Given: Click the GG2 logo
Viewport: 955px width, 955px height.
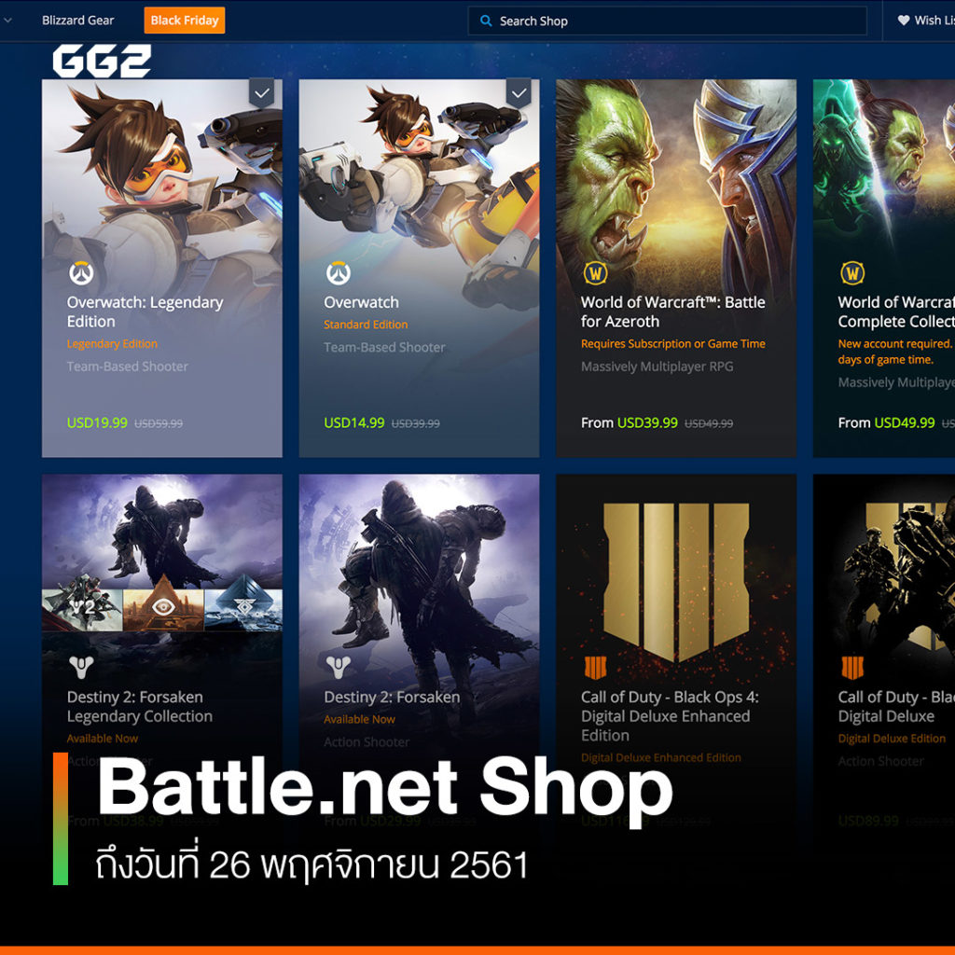Looking at the screenshot, I should pyautogui.click(x=102, y=61).
